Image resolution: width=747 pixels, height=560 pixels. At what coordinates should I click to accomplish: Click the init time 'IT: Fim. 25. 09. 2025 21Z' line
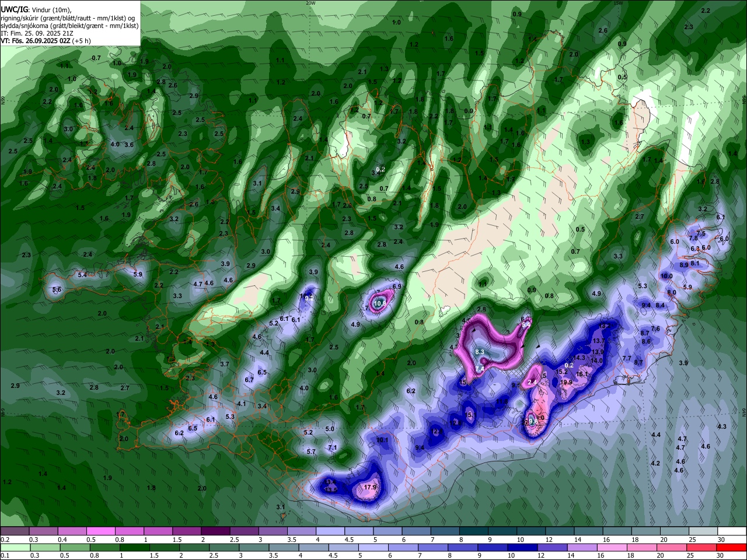37,33
